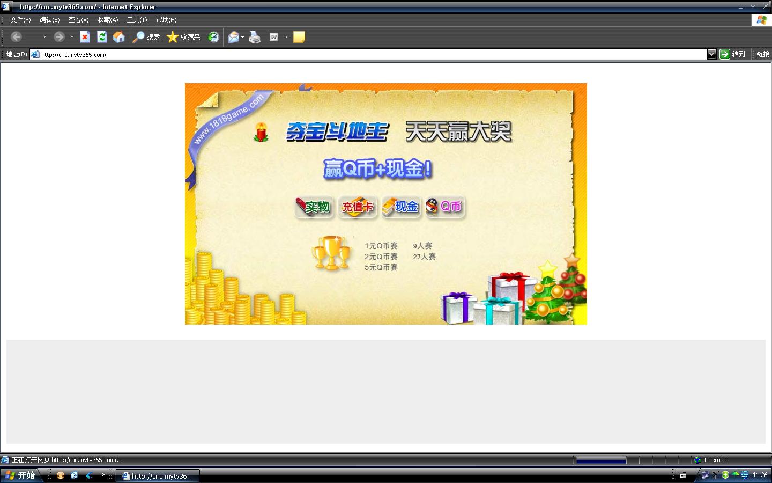Select the 充值卡 prize button
Screen dimensions: 772x483
[358, 207]
